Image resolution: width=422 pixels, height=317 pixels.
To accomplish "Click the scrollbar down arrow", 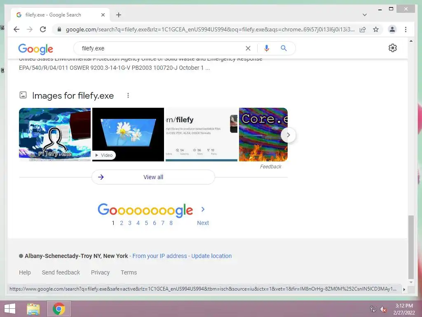I will pyautogui.click(x=411, y=282).
